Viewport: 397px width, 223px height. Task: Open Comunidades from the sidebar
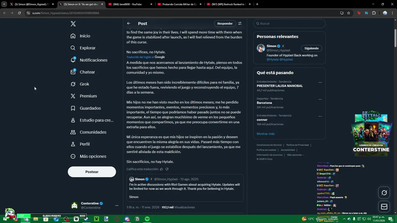pyautogui.click(x=89, y=132)
